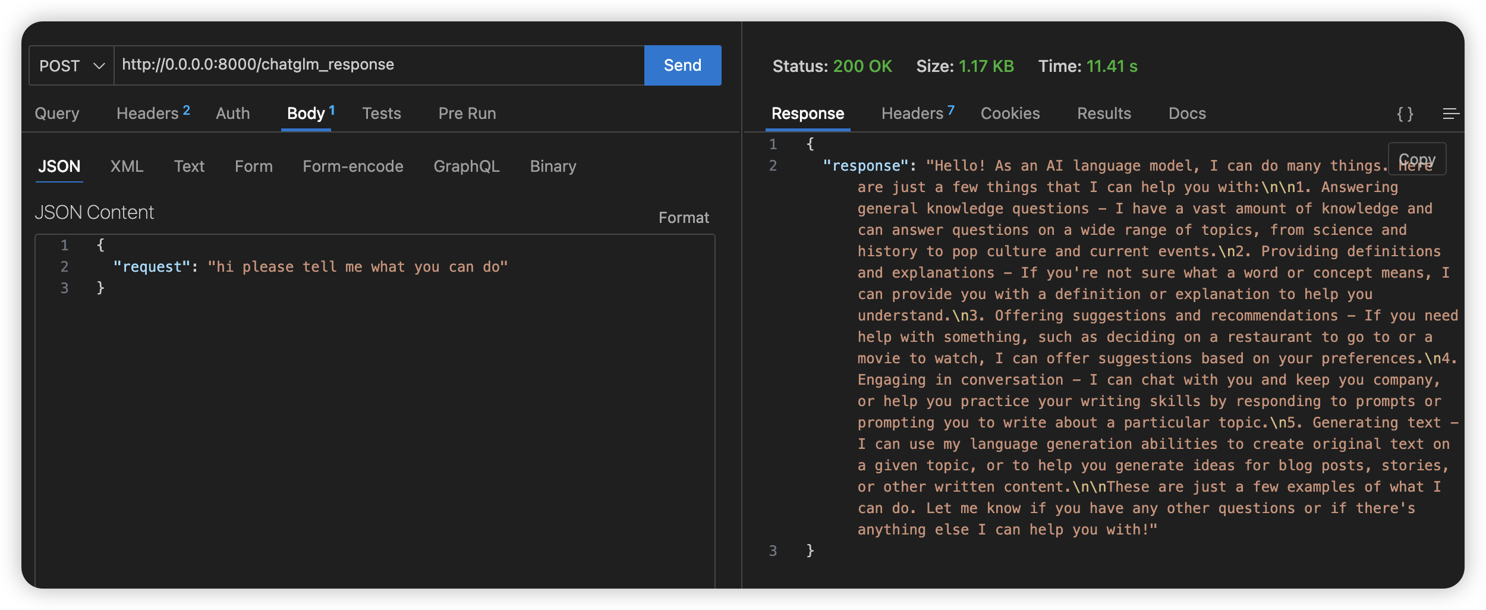The image size is (1486, 610).
Task: Open the Response tab
Action: (808, 114)
